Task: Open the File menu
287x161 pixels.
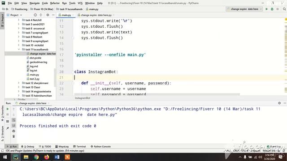Action: pyautogui.click(x=10, y=3)
